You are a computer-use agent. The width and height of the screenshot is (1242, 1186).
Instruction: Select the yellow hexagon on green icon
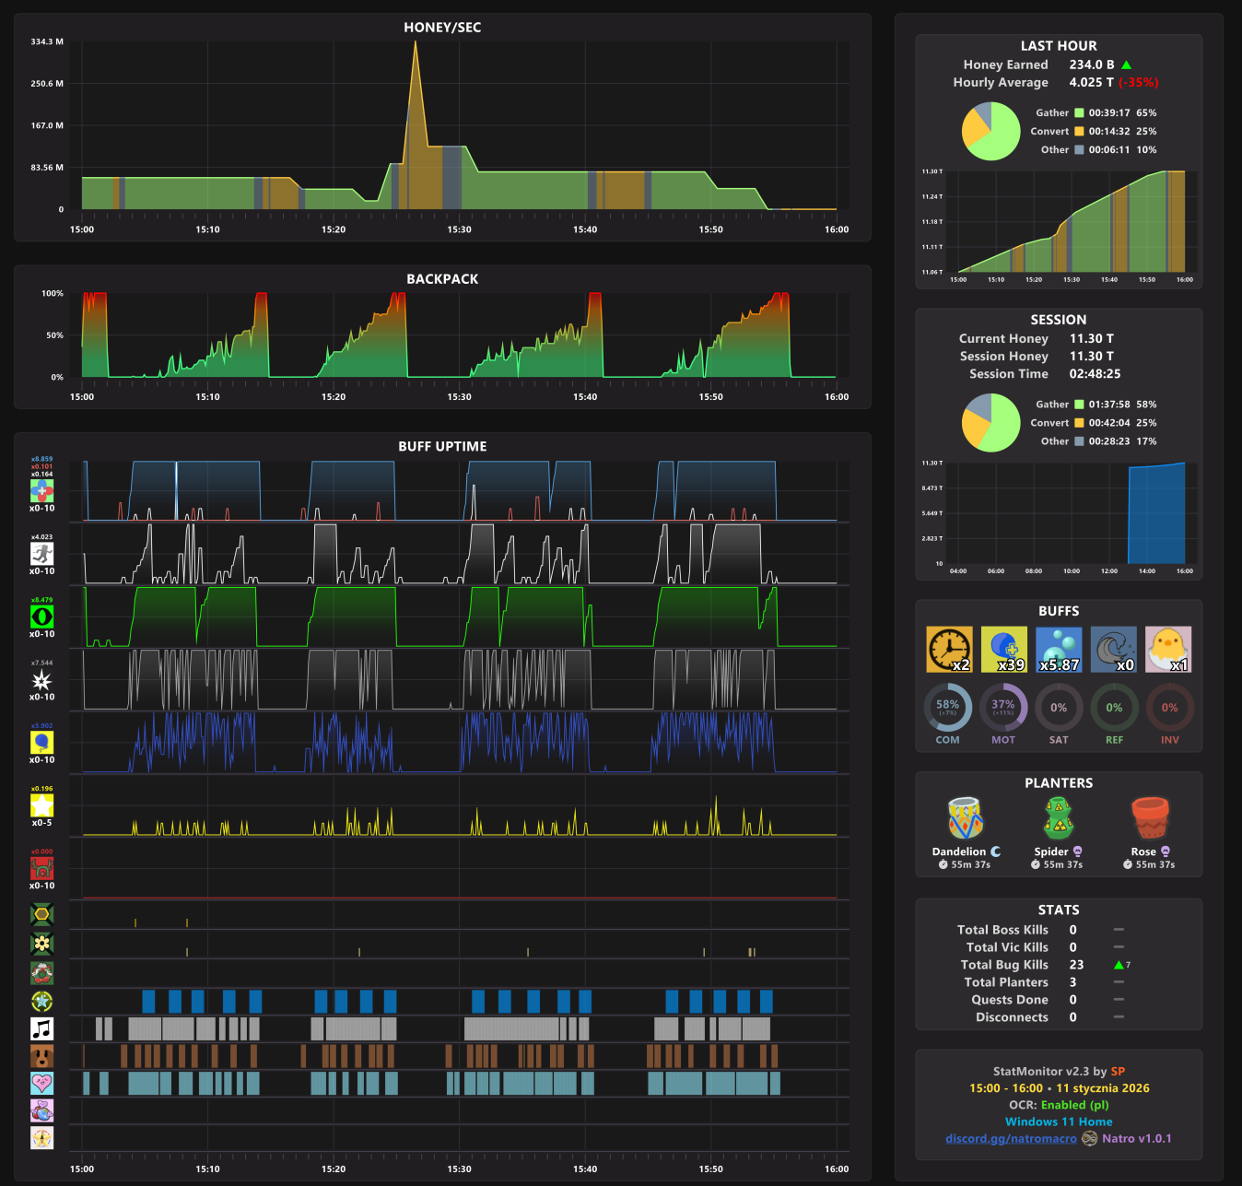(x=41, y=915)
